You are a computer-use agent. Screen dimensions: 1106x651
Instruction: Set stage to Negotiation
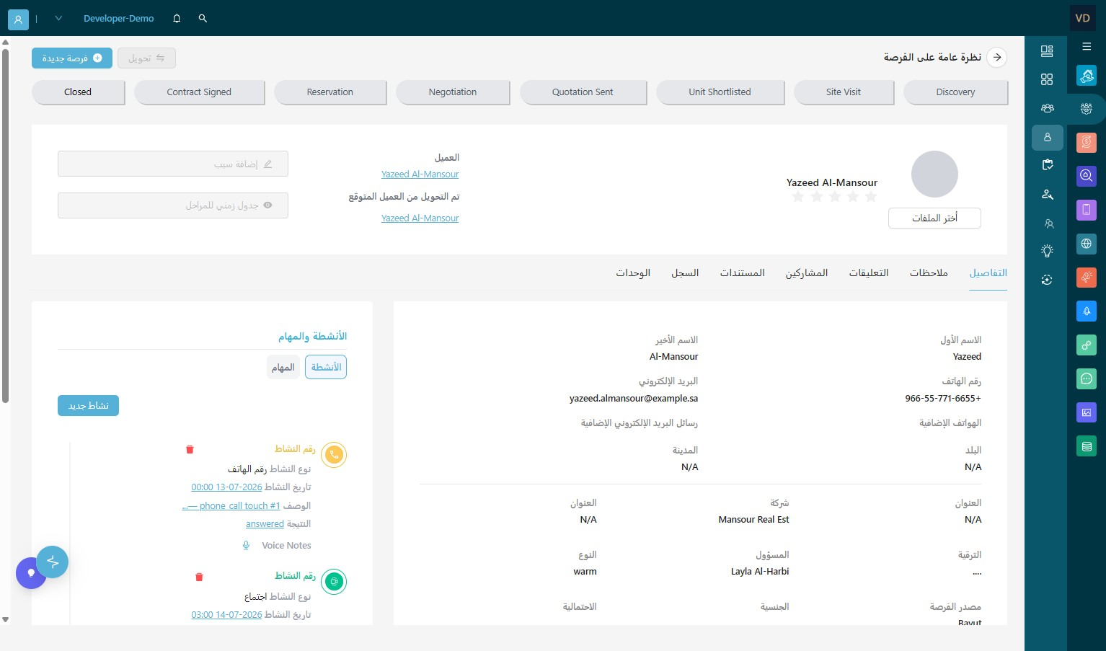(453, 92)
